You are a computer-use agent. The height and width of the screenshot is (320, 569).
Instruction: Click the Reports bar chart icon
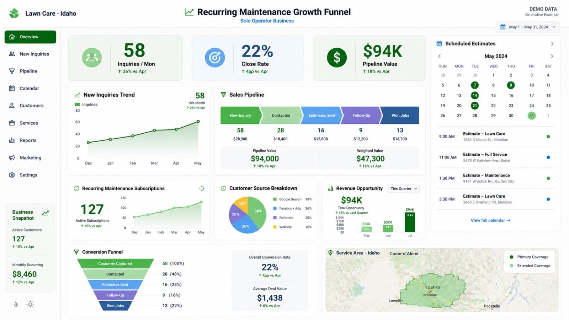click(x=12, y=140)
